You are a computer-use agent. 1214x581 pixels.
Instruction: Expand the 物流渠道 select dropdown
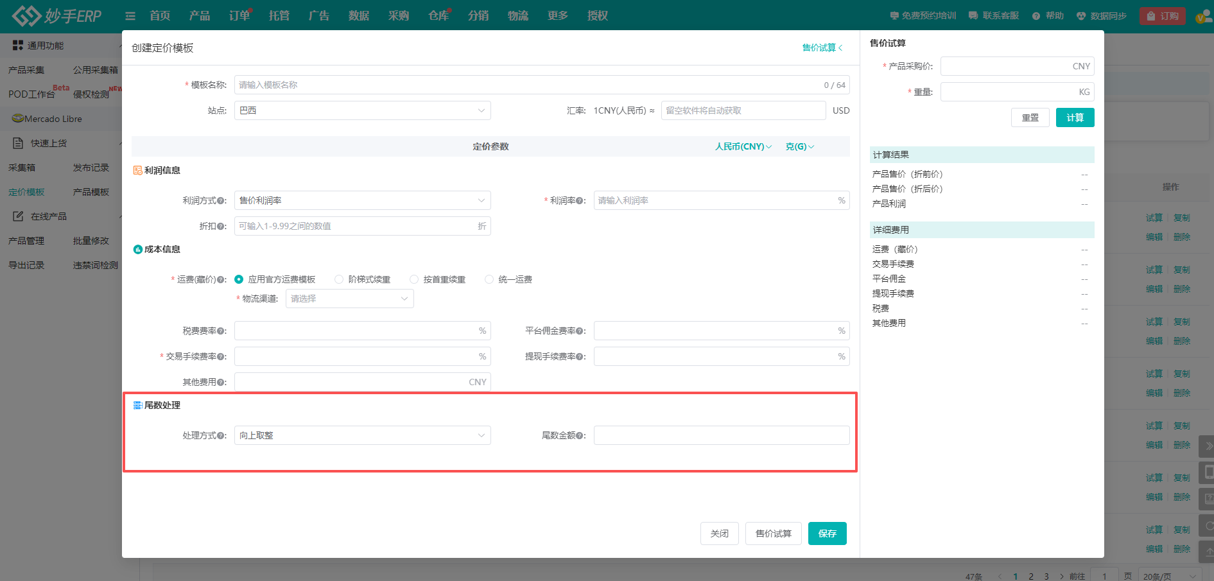[x=349, y=299]
